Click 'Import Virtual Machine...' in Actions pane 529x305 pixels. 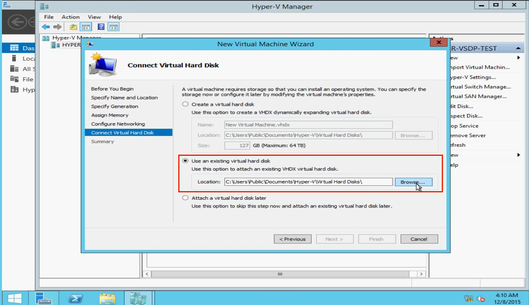pyautogui.click(x=479, y=67)
